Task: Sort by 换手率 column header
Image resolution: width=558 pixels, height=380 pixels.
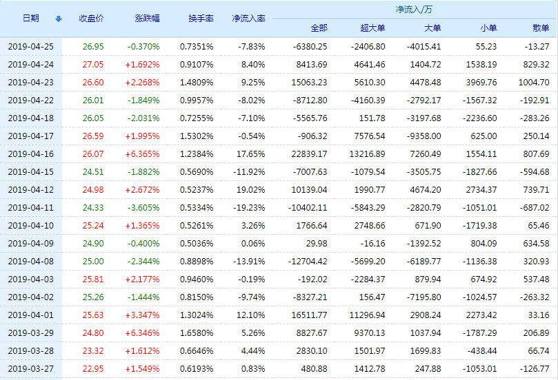Action: click(201, 19)
